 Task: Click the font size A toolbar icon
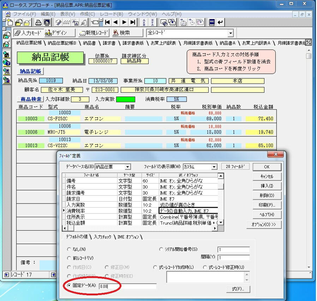pos(76,22)
